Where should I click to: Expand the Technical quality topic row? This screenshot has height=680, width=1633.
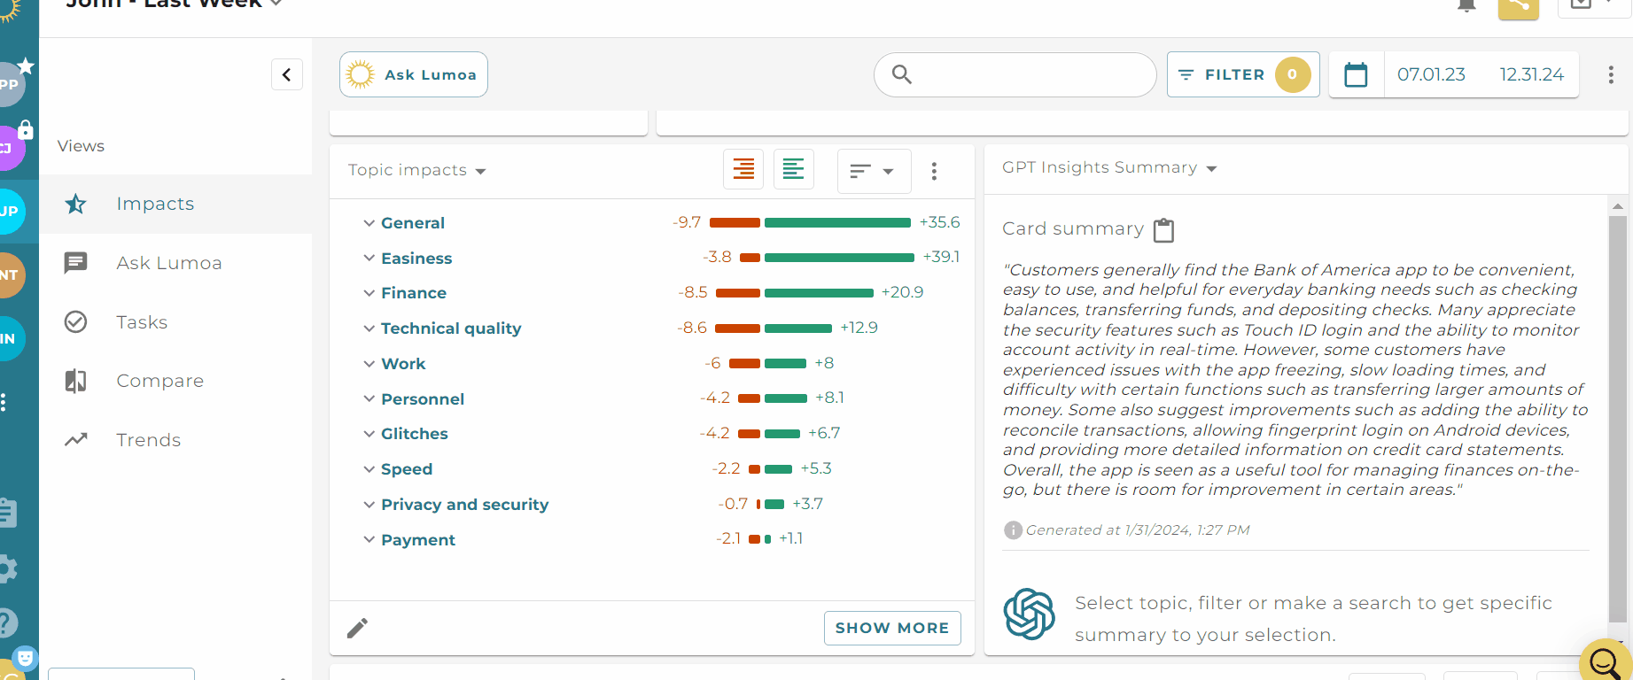click(x=369, y=328)
